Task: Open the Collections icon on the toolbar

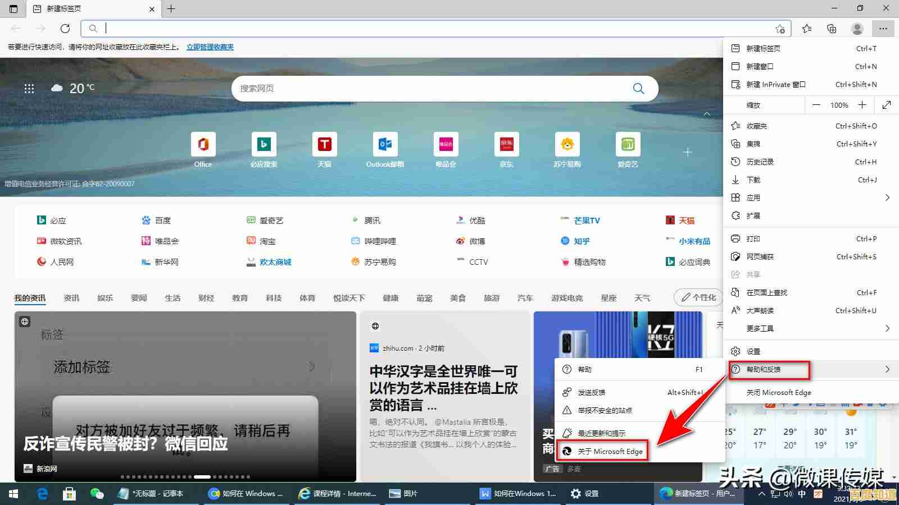Action: (832, 29)
